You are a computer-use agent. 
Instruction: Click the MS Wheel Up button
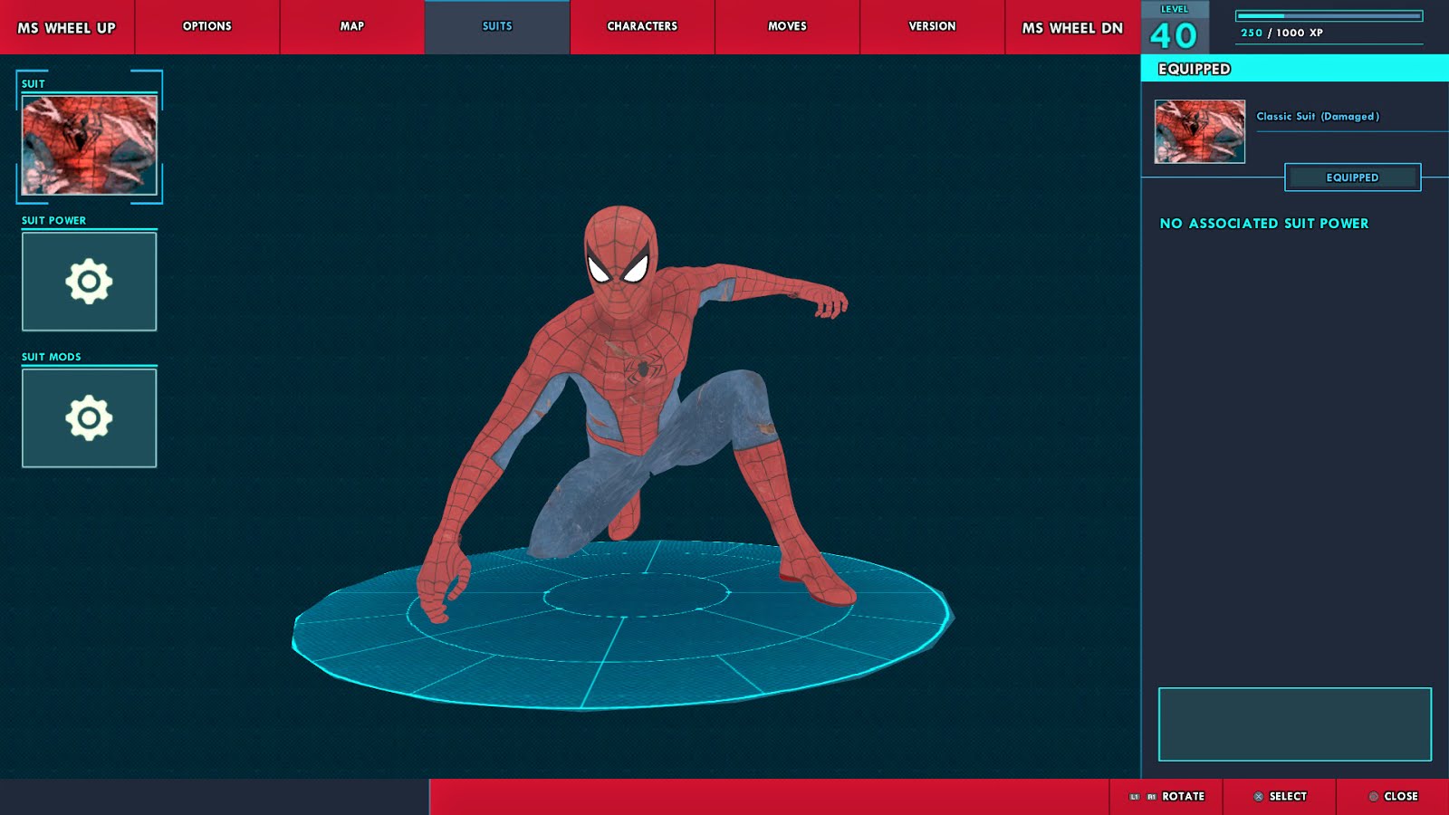pos(67,27)
